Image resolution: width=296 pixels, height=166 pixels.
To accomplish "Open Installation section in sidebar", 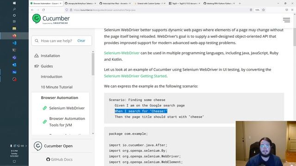I will pyautogui.click(x=50, y=56).
